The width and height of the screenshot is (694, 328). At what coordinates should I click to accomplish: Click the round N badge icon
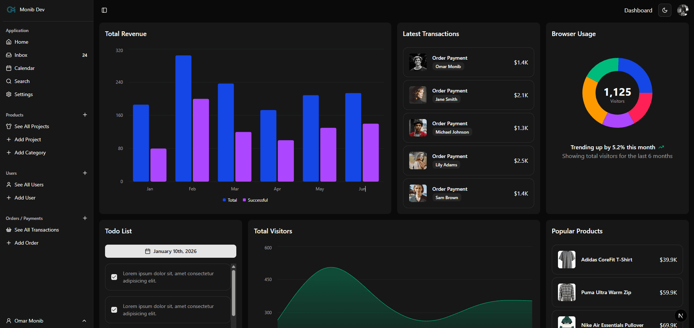coord(681,316)
